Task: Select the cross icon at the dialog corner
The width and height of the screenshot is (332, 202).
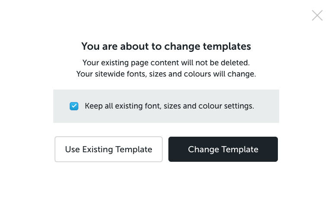Action: click(x=317, y=16)
